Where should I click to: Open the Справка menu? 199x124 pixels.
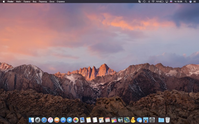tap(60, 2)
